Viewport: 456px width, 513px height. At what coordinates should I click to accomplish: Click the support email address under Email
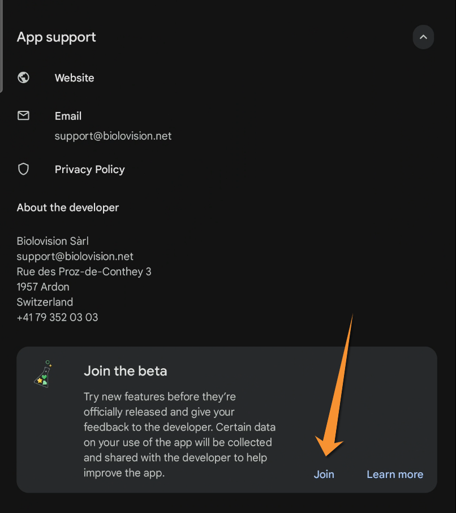click(x=113, y=136)
